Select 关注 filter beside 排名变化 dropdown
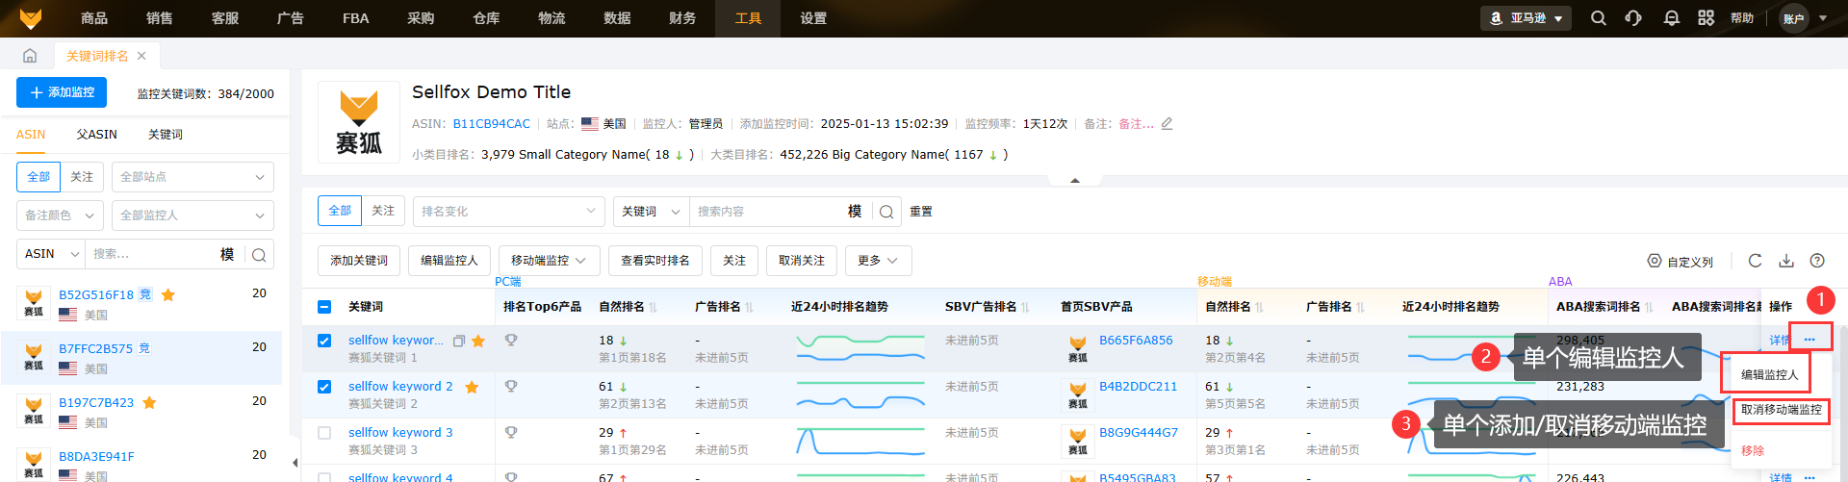 tap(383, 211)
